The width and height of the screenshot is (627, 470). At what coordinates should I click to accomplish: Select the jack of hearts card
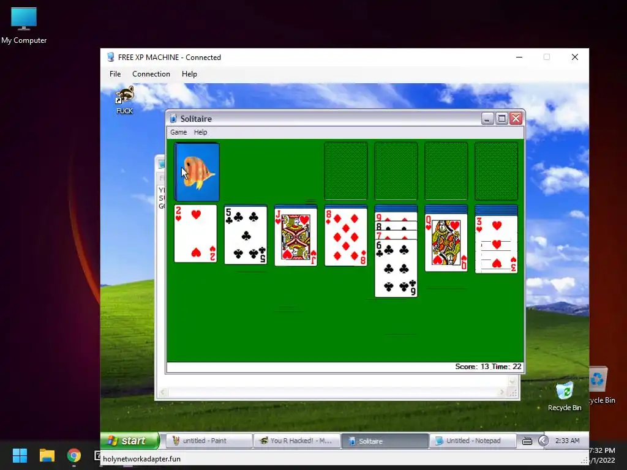pyautogui.click(x=296, y=237)
